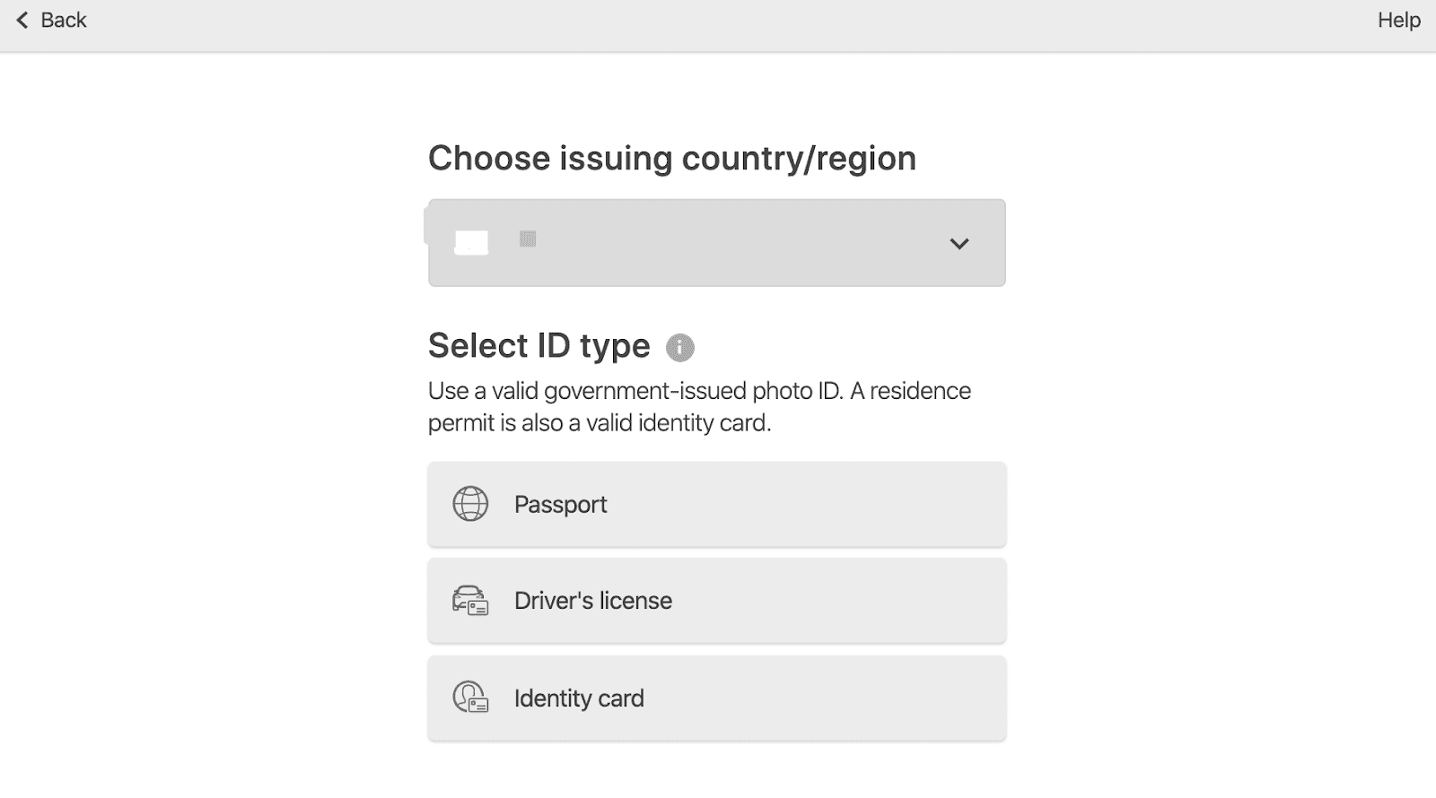The image size is (1436, 798).
Task: Click the 'Choose issuing country/region' heading
Action: (x=671, y=159)
